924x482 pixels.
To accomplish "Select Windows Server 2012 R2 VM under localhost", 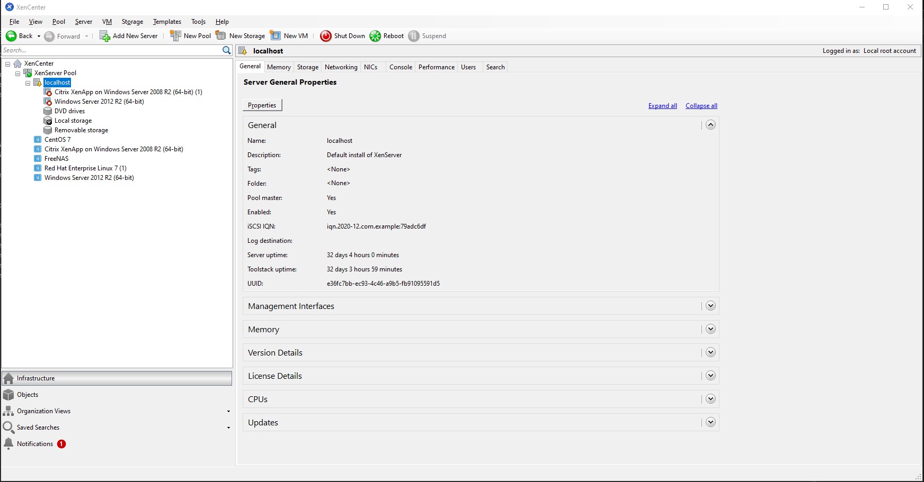I will pyautogui.click(x=99, y=102).
